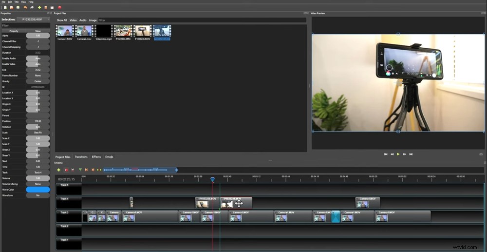Click the Volume Mixing value None

[x=38, y=184]
